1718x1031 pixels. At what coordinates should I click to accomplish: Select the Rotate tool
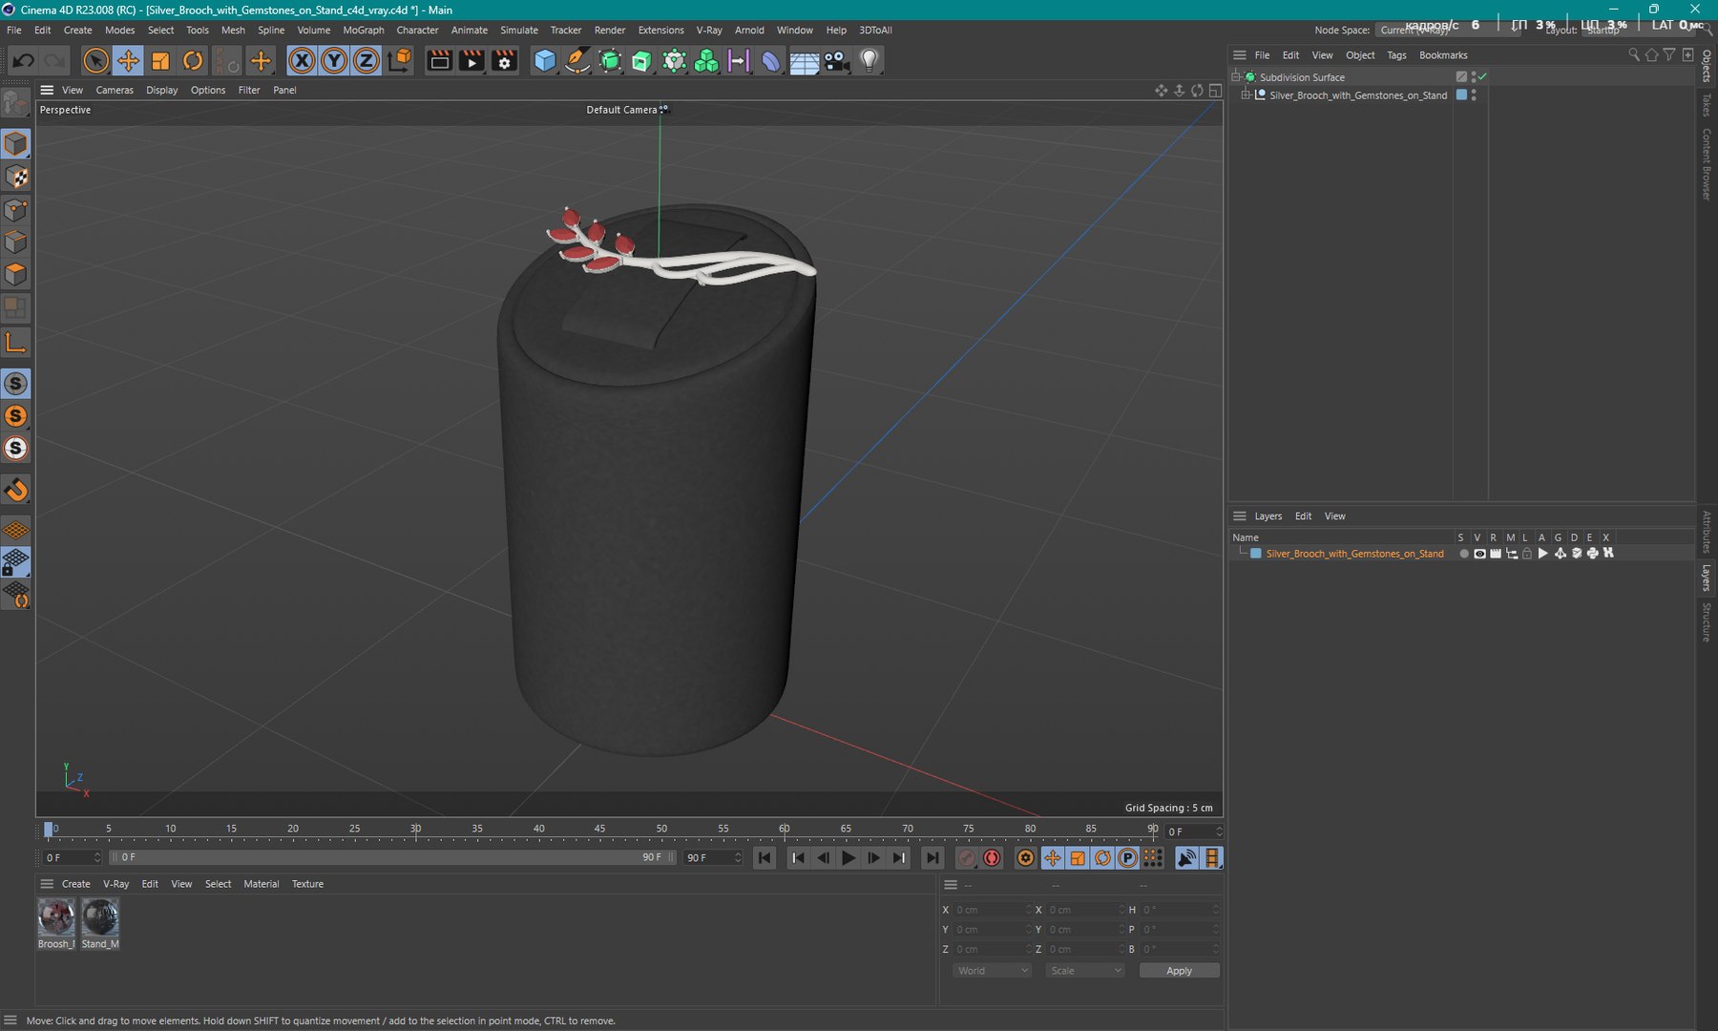coord(193,61)
